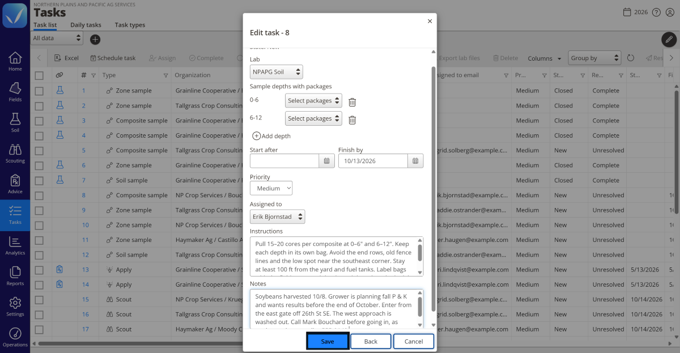The width and height of the screenshot is (680, 353).
Task: Open the Group by dropdown
Action: [594, 58]
